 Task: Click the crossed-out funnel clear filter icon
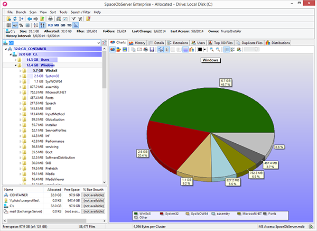[80, 19]
